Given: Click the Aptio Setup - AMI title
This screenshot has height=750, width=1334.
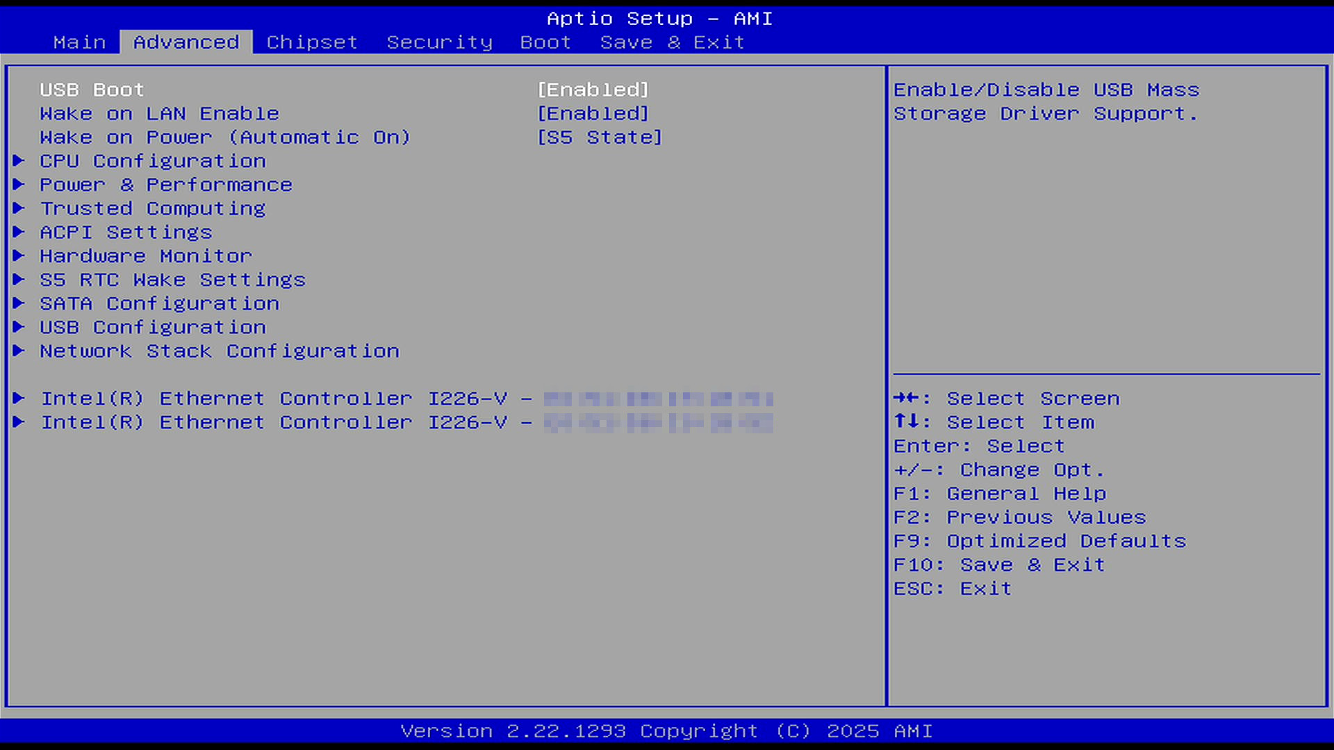Looking at the screenshot, I should [659, 19].
